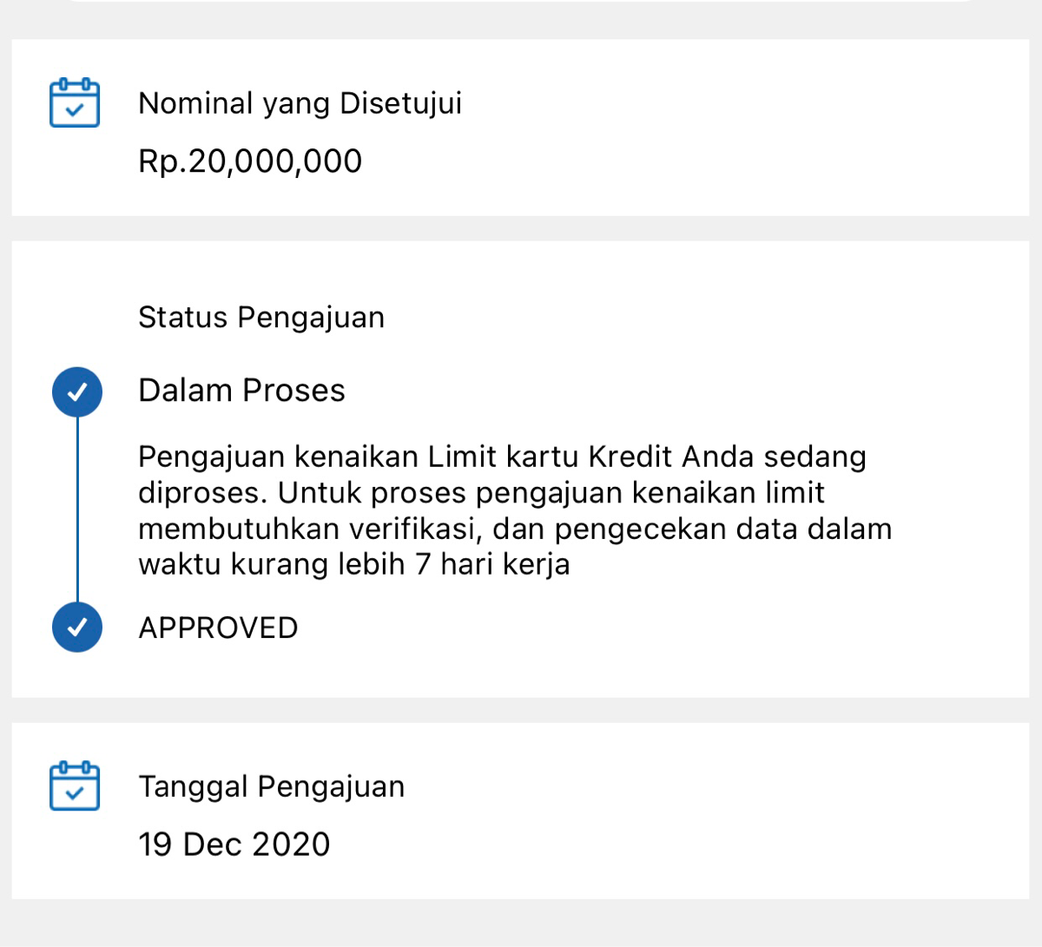This screenshot has height=947, width=1042.
Task: Click the checkmark inside the bottom calendar icon
Action: point(75,792)
